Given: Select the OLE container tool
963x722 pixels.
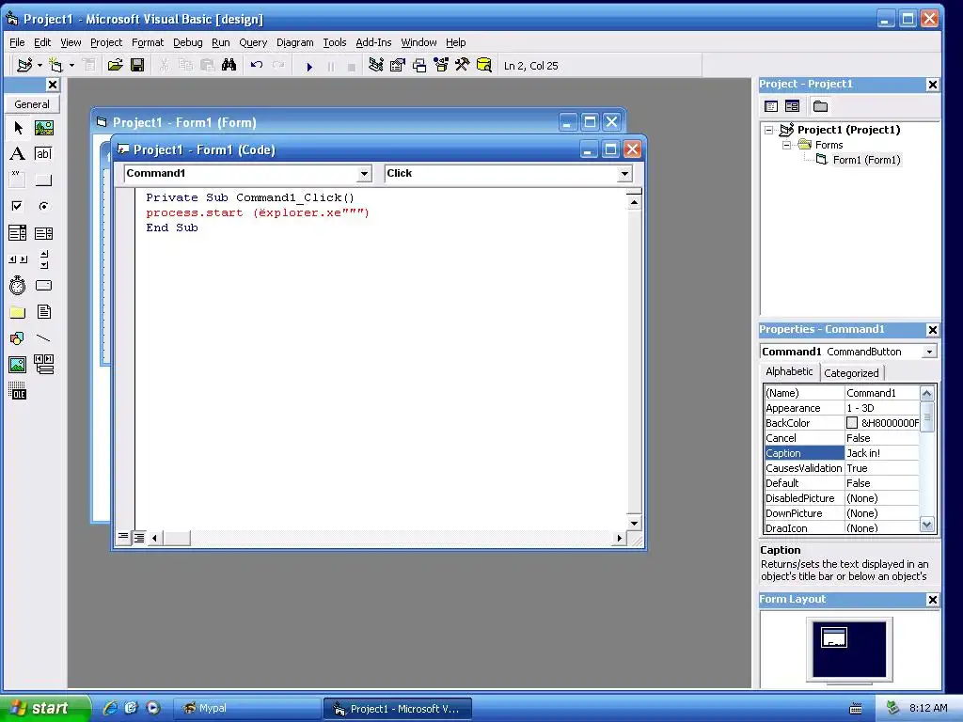Looking at the screenshot, I should click(x=18, y=391).
